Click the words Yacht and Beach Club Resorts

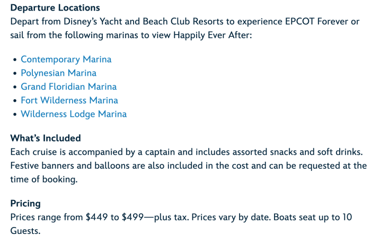[x=161, y=22]
